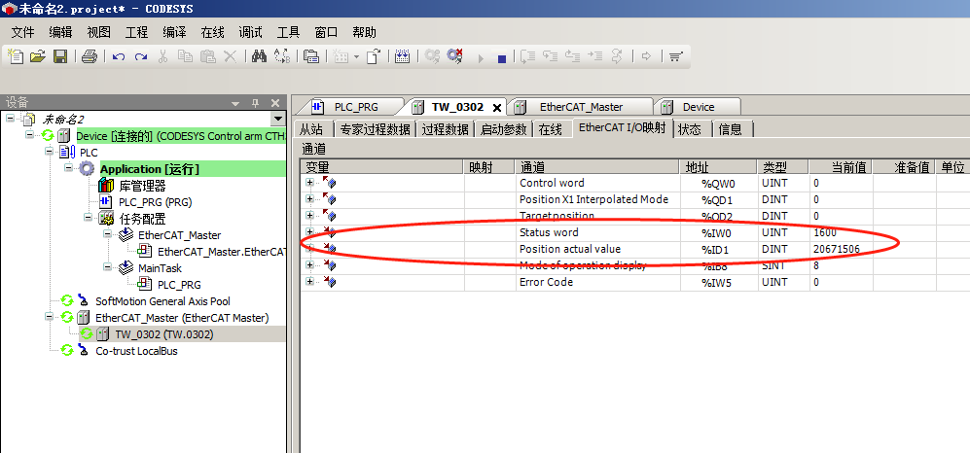Image resolution: width=970 pixels, height=453 pixels.
Task: Open the device panel title dropdown arrow
Action: pyautogui.click(x=235, y=103)
